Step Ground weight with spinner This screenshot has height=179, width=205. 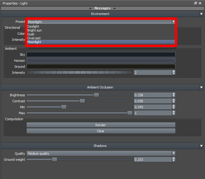point(174,160)
